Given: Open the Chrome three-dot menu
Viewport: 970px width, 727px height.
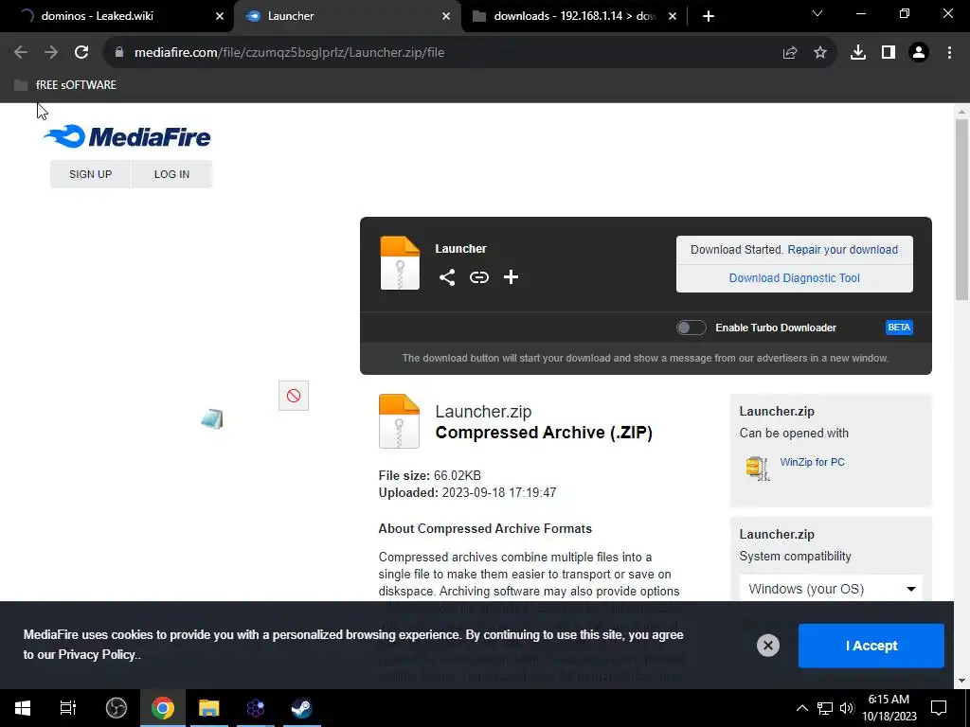Looking at the screenshot, I should 949,53.
